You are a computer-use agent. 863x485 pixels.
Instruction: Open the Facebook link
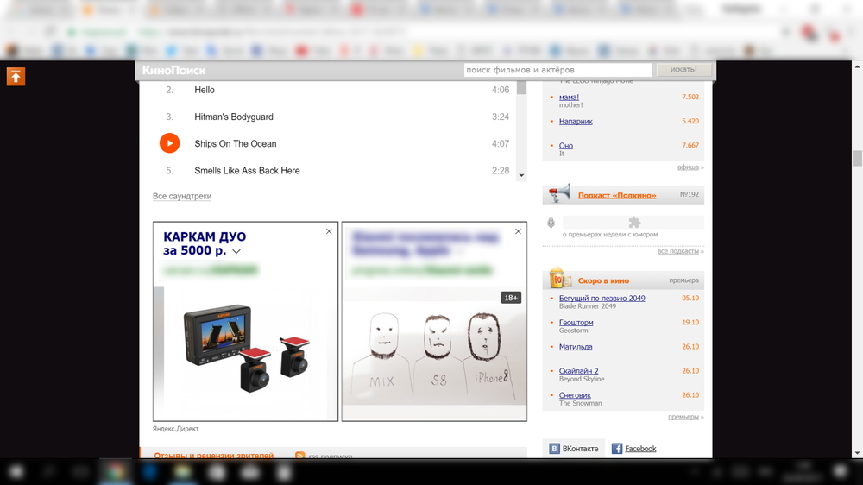pos(640,449)
